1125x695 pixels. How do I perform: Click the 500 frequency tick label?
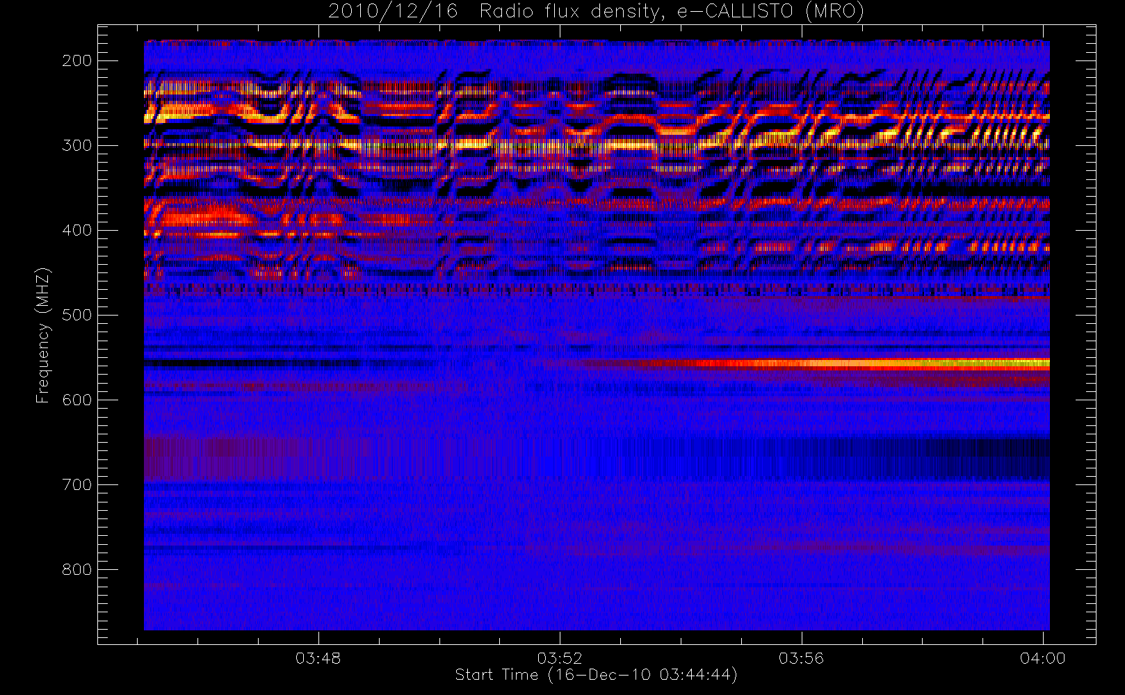(x=76, y=315)
